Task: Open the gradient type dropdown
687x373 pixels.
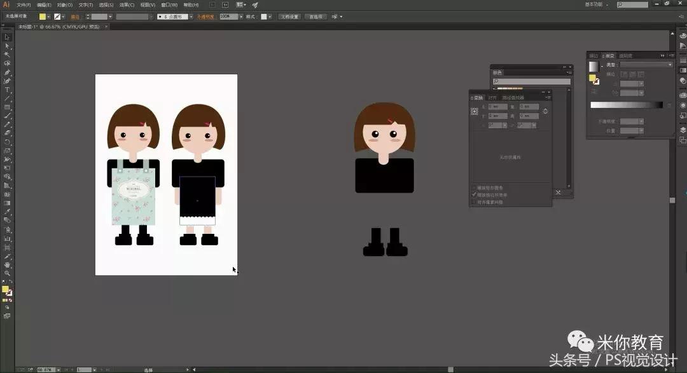Action: tap(646, 65)
